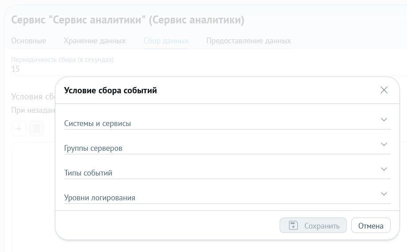Close the Условие сбора событий dialog

coord(384,90)
